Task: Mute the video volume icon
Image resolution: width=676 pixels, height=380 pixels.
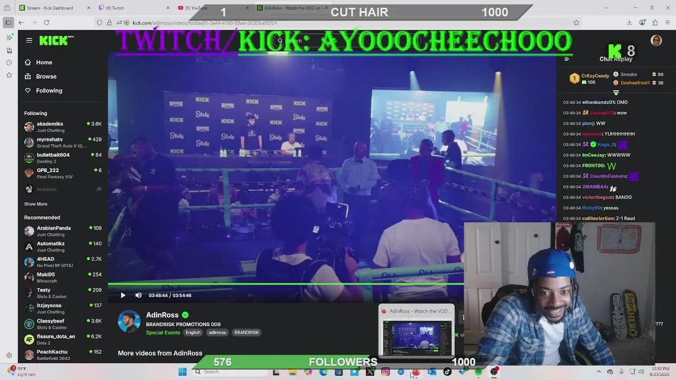Action: 138,296
